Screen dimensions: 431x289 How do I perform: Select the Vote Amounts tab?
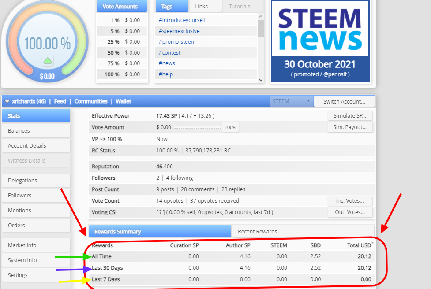click(122, 6)
